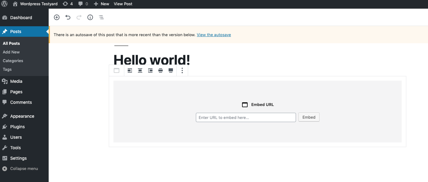Set embed block to full width
The image size is (428, 182).
click(x=171, y=70)
